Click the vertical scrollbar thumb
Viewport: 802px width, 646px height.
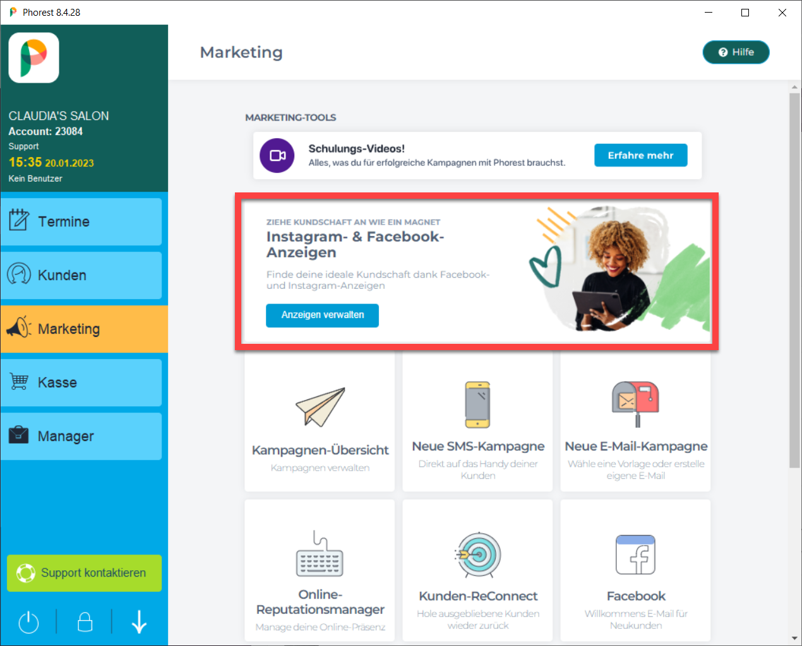794,281
